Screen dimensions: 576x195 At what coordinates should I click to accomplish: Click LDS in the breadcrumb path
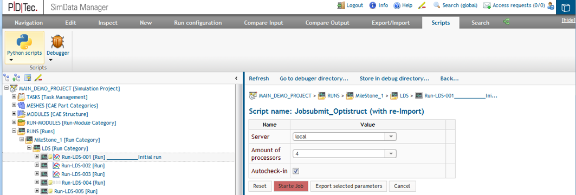pos(404,95)
